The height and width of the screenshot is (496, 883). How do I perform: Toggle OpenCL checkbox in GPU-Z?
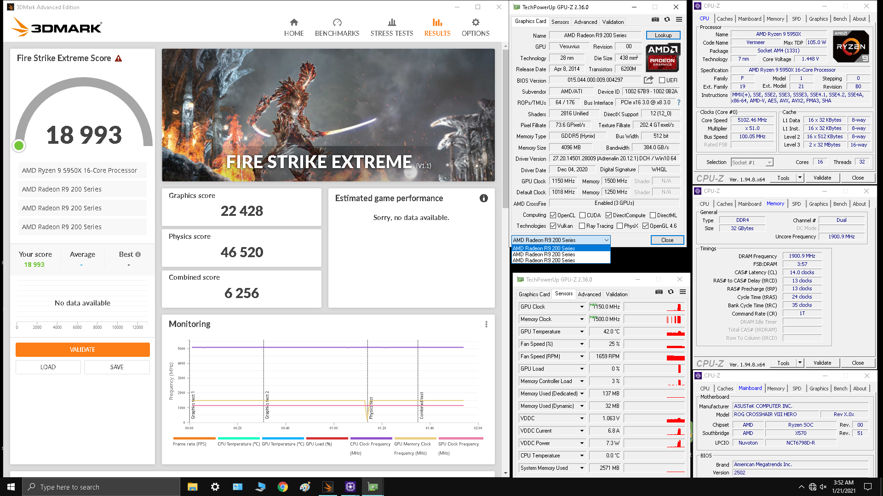pos(553,215)
